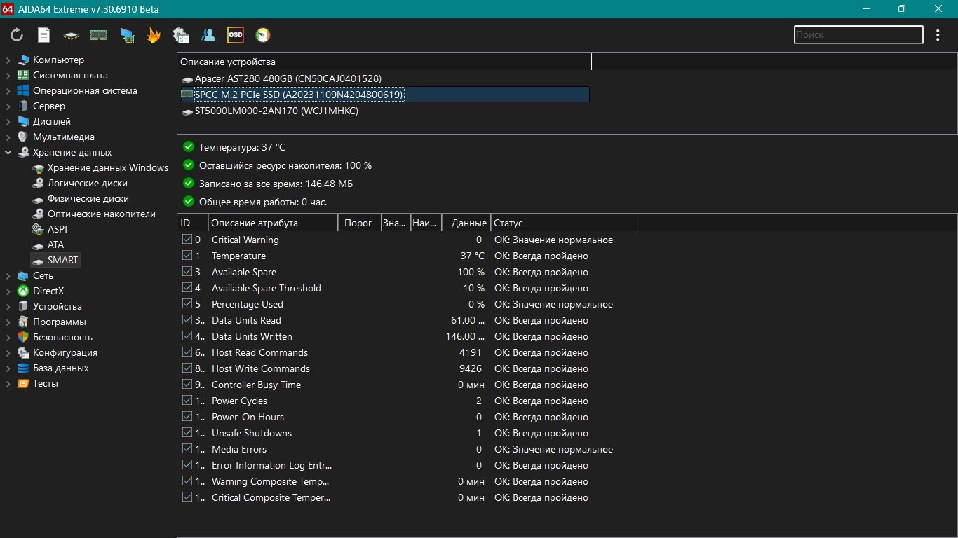Click the Безопасность shield icon

tap(23, 338)
